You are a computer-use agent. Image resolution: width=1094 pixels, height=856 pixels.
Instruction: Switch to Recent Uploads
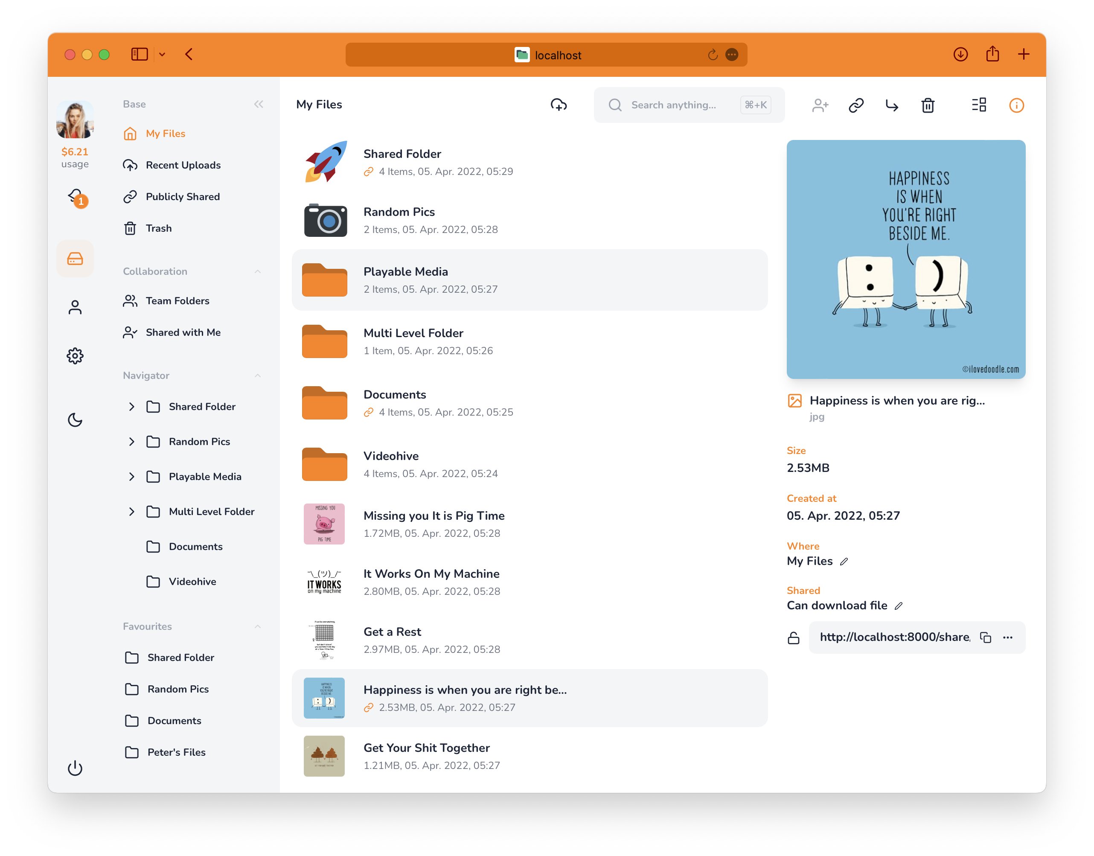pos(183,165)
